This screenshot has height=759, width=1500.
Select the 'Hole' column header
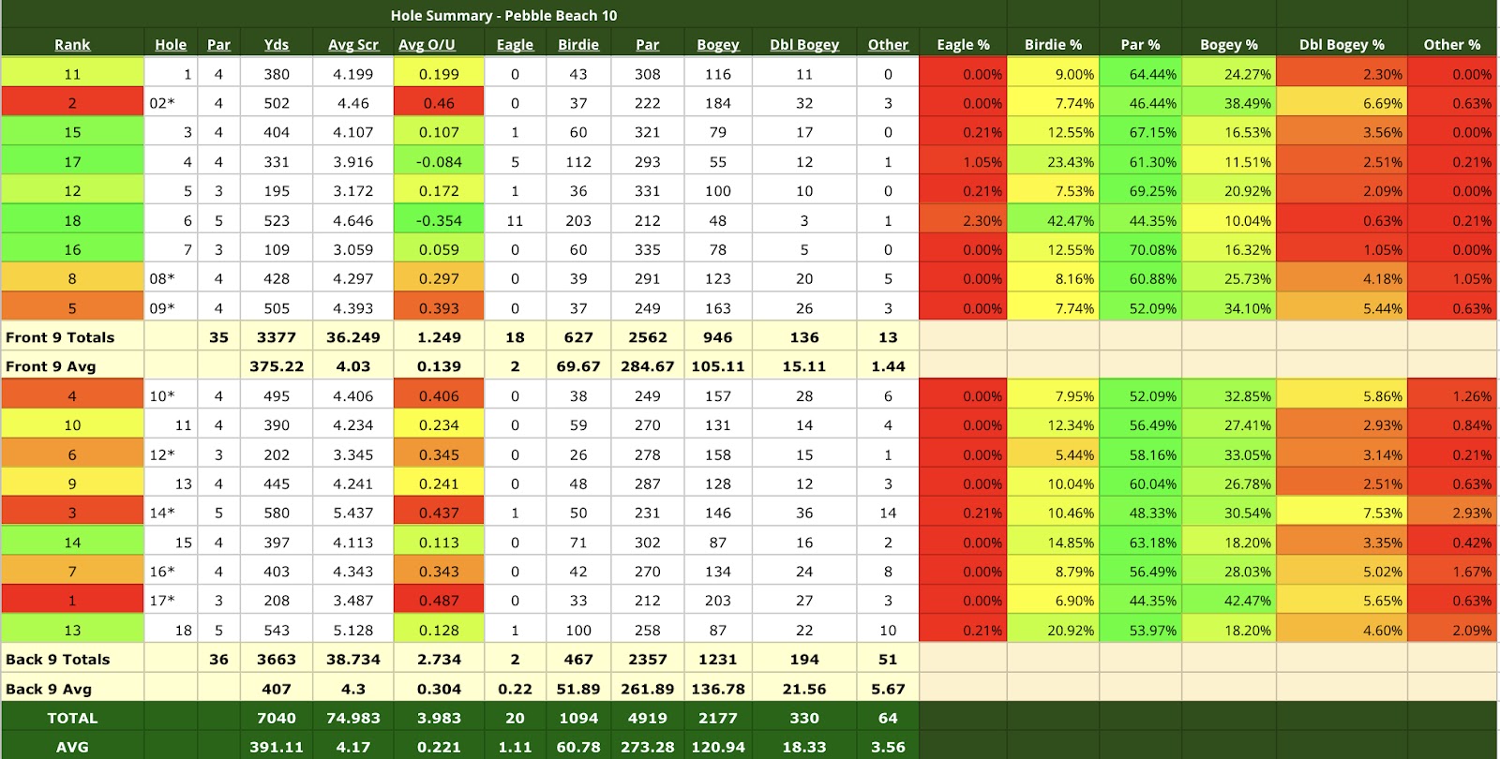pyautogui.click(x=171, y=44)
